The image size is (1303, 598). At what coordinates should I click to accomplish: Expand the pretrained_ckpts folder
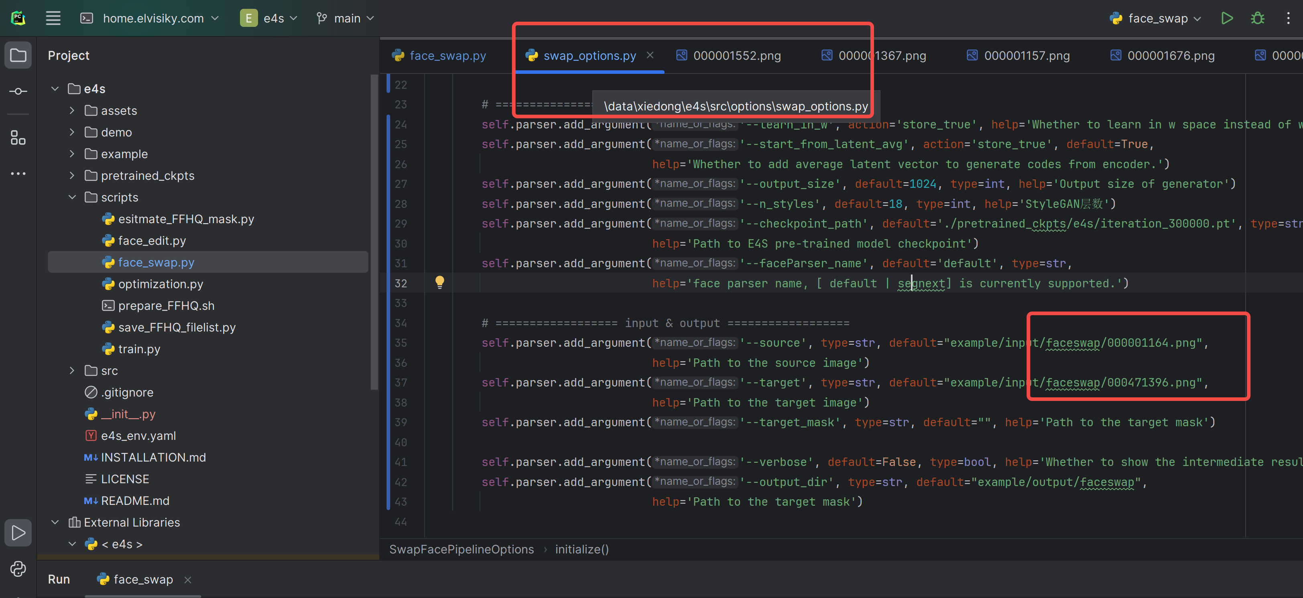[72, 175]
